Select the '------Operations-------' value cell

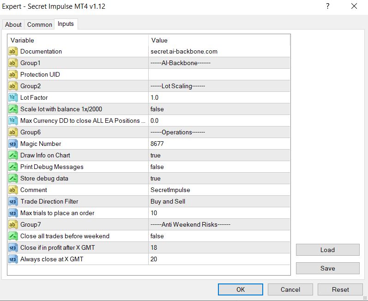click(219, 132)
